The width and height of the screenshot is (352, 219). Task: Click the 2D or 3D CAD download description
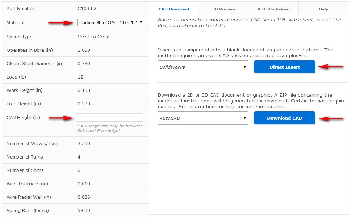point(252,101)
